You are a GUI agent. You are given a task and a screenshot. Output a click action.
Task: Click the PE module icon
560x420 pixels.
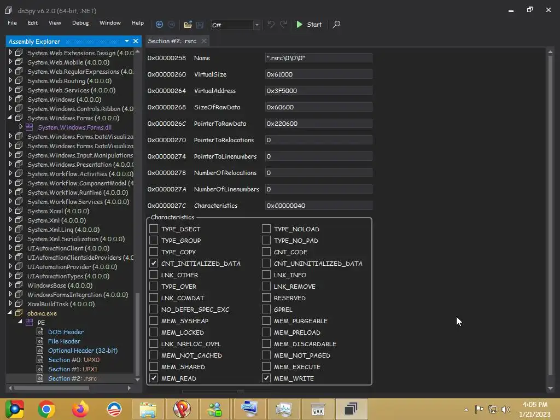[30, 323]
